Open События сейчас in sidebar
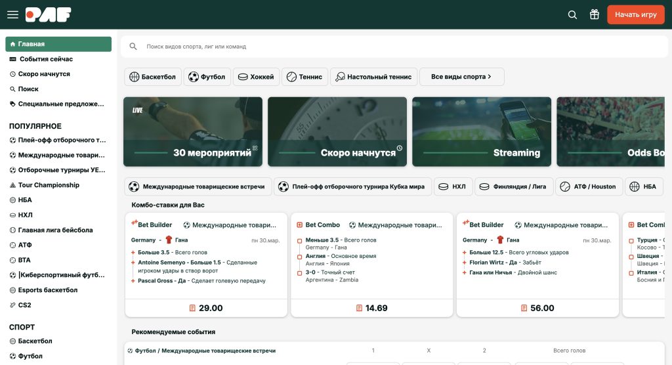672x365 pixels. tap(46, 59)
